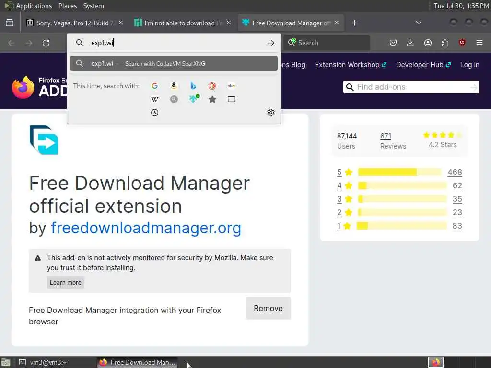Open the 83 one-star reviews count
Screen dimensions: 491x368
(x=457, y=226)
